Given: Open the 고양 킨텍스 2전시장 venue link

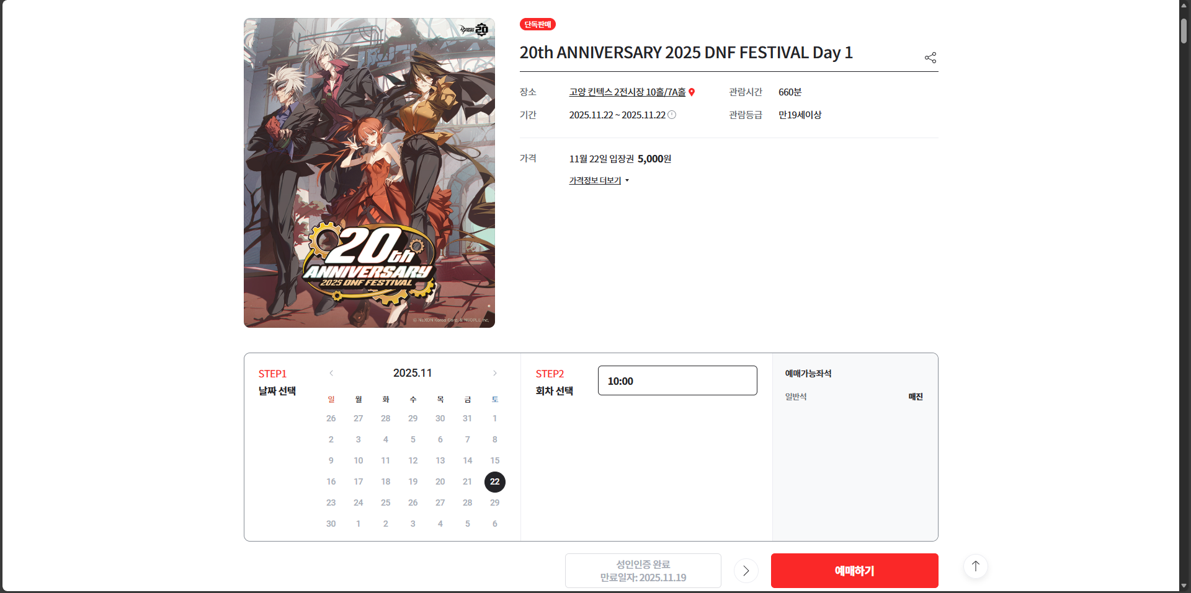Looking at the screenshot, I should click(627, 92).
